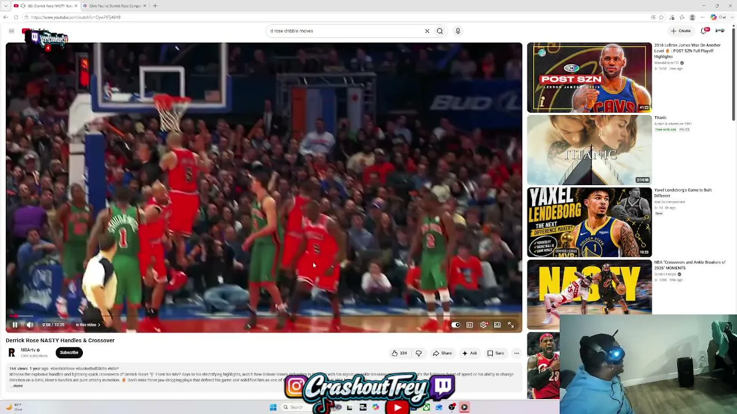The image size is (737, 414).
Task: Open the Yaxel Lendeborg video thumbnail
Action: coord(590,223)
